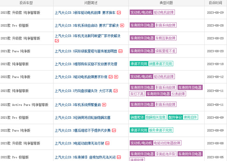Click the date 2023-08-08

(215, 143)
